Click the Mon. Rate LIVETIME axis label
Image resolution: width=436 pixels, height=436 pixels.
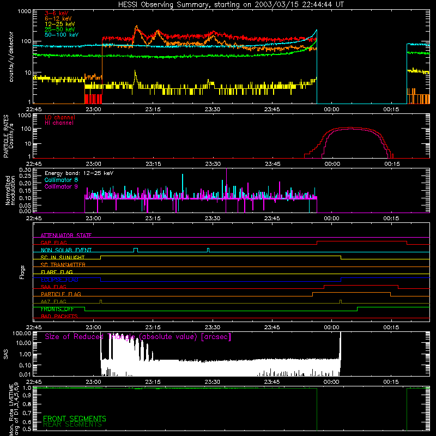tap(14, 409)
